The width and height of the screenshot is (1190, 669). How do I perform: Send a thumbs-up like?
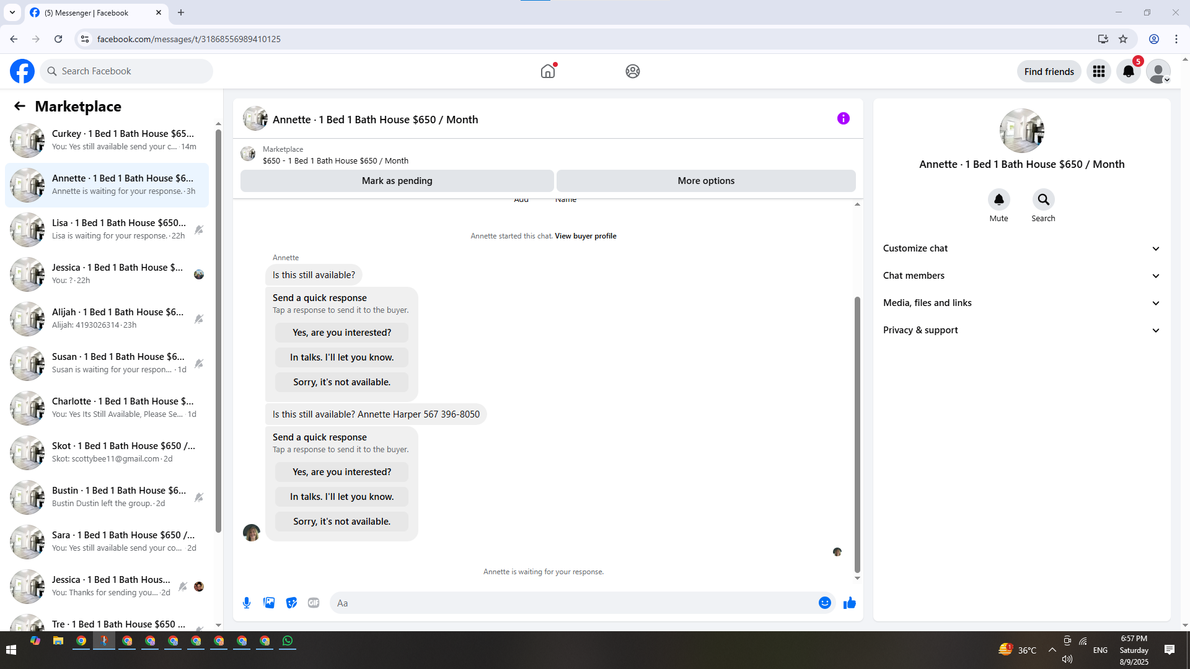(x=849, y=603)
